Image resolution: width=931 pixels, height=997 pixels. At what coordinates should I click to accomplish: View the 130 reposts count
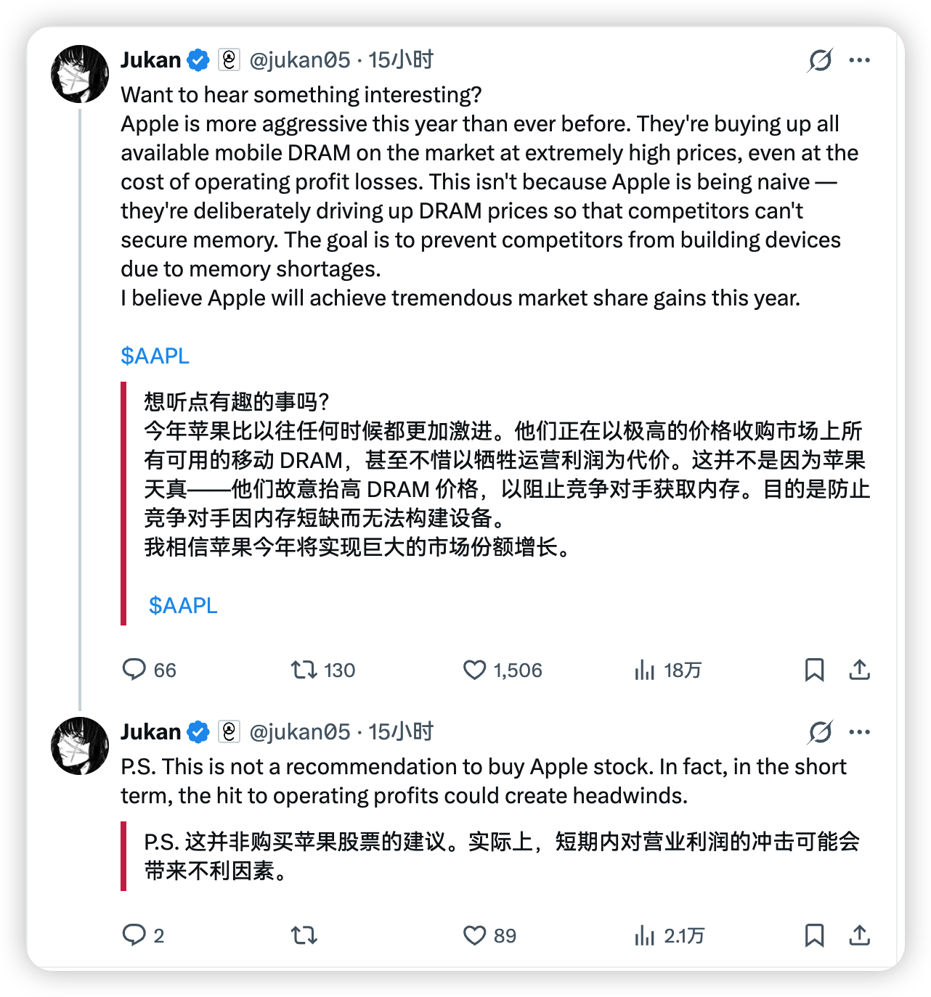pyautogui.click(x=322, y=670)
